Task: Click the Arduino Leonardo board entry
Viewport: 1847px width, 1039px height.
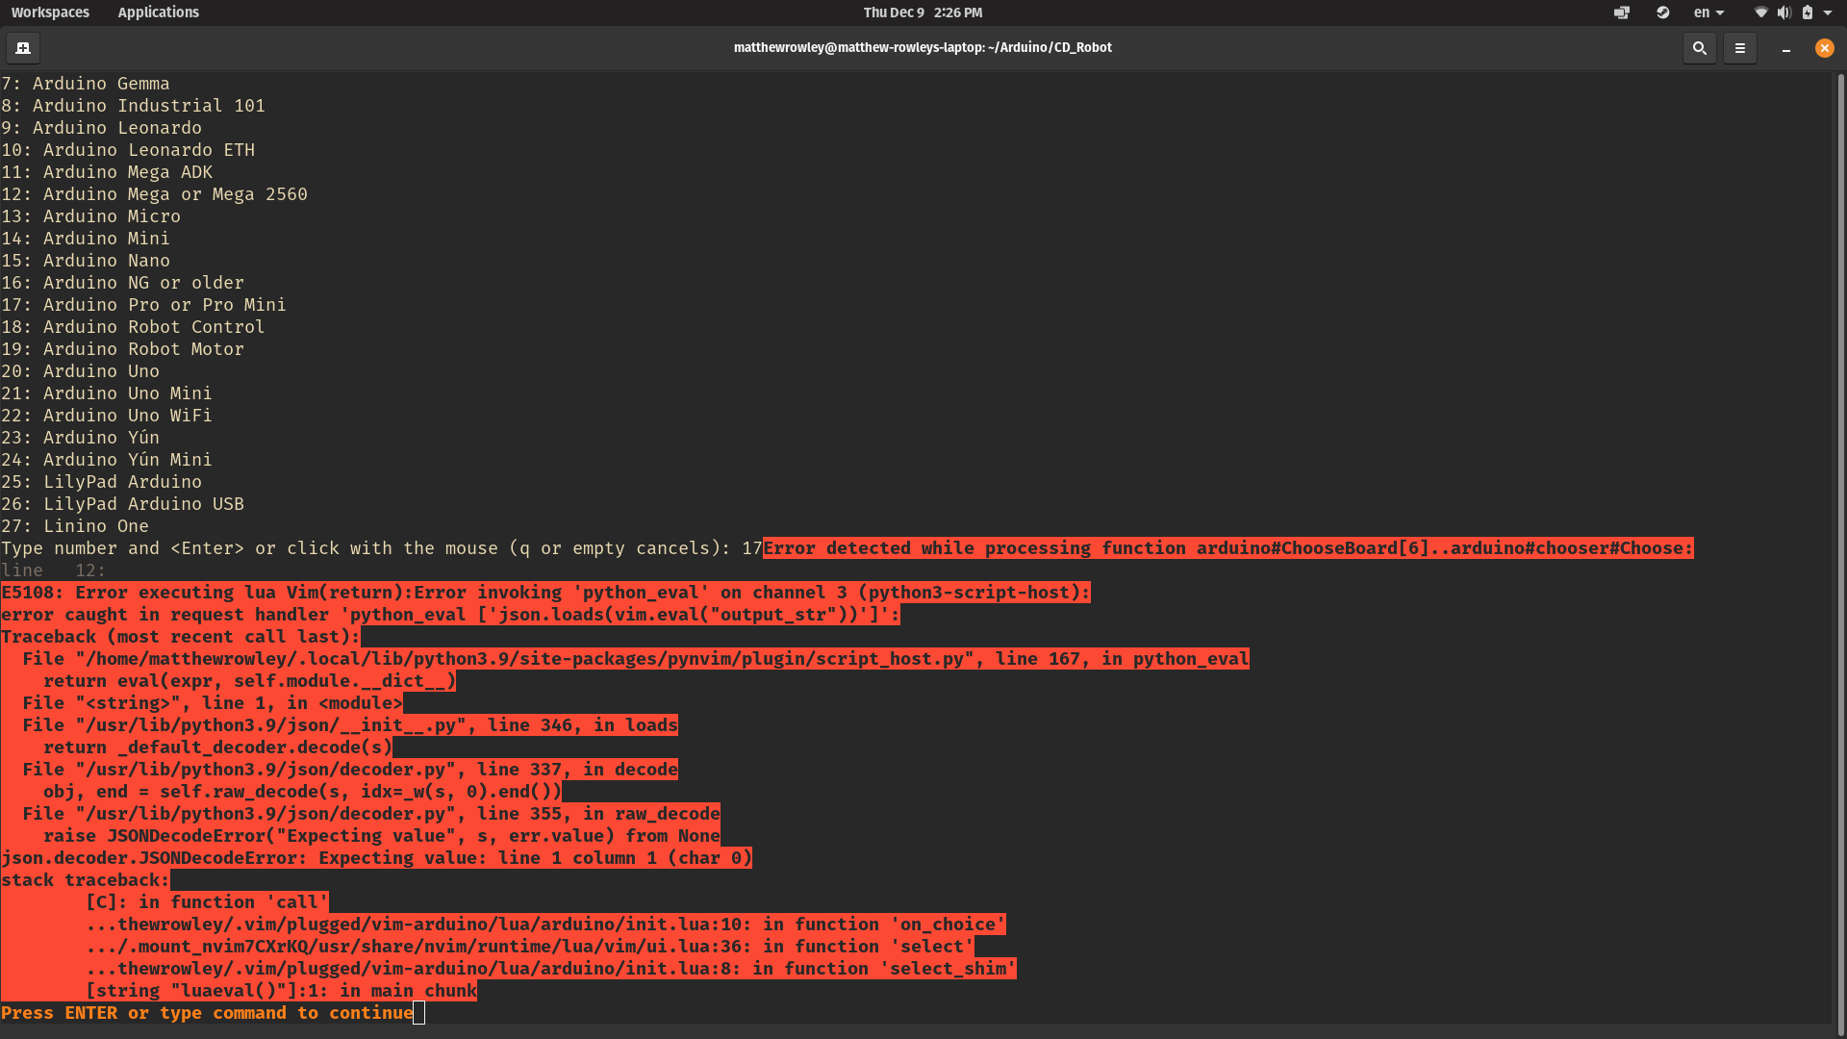Action: [100, 128]
